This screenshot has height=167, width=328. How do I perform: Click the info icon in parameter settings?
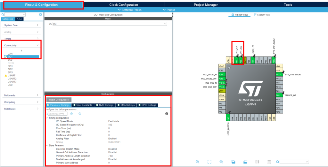167,114
